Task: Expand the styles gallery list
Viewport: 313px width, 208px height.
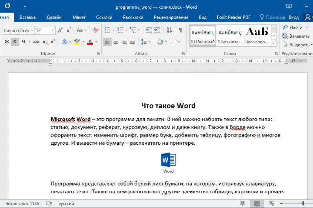Action: coord(274,43)
